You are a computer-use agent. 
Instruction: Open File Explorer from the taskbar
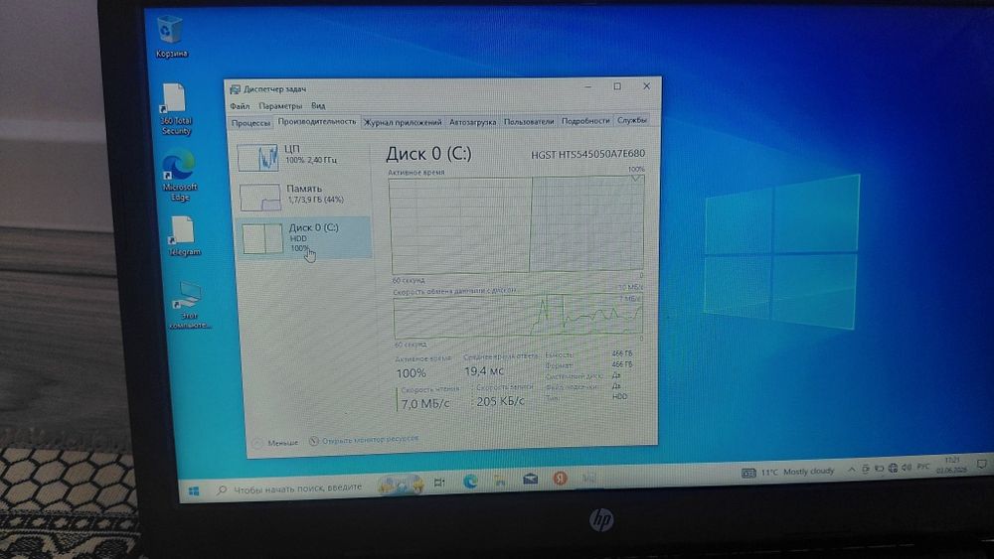click(500, 480)
